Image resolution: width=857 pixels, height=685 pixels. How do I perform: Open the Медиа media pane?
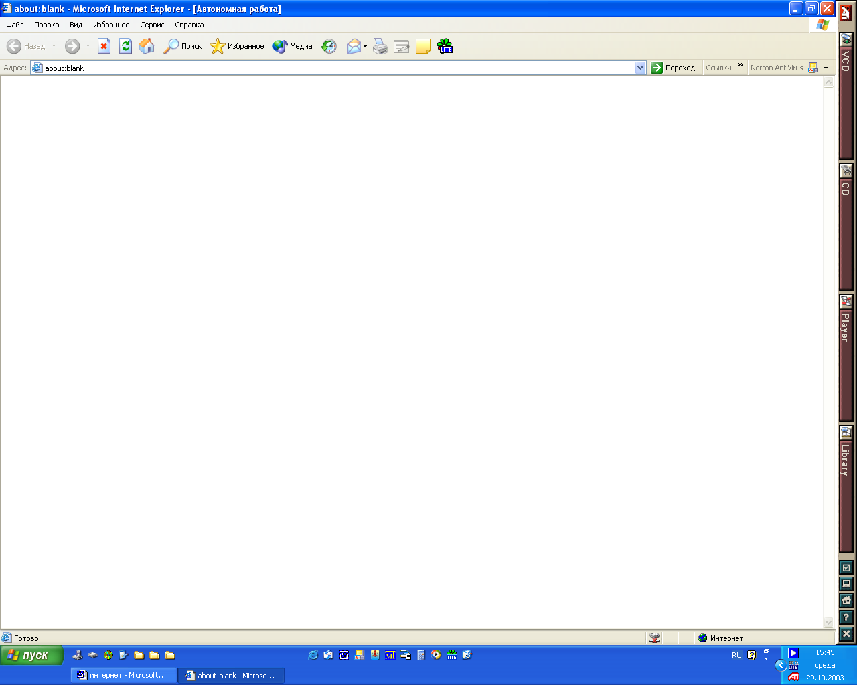click(293, 46)
